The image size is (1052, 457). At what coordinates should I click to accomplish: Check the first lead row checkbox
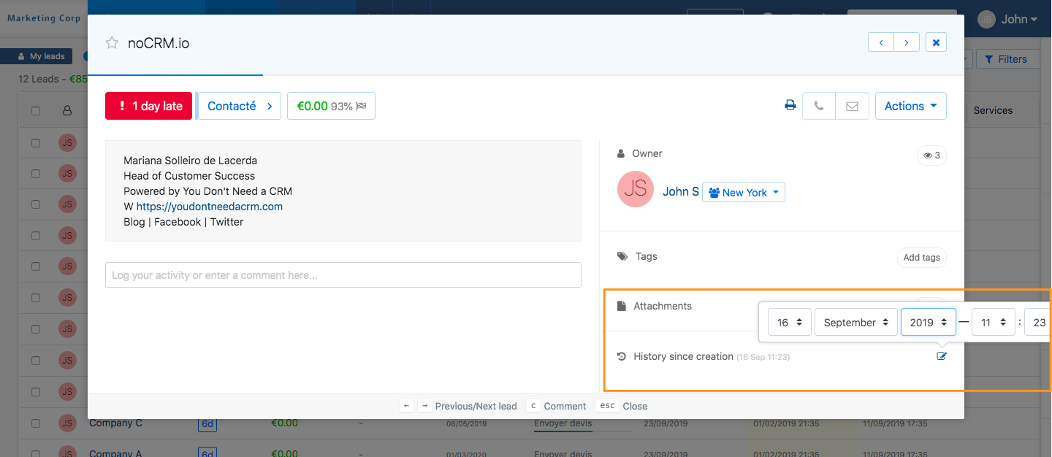pyautogui.click(x=36, y=143)
